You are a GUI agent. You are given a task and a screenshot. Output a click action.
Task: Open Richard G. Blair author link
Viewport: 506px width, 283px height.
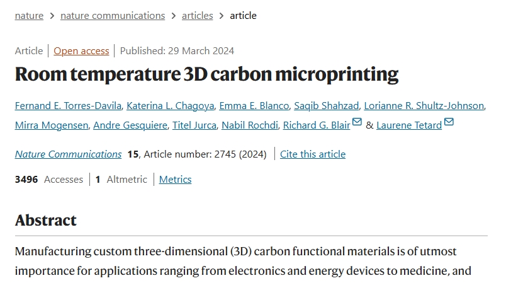pyautogui.click(x=316, y=125)
